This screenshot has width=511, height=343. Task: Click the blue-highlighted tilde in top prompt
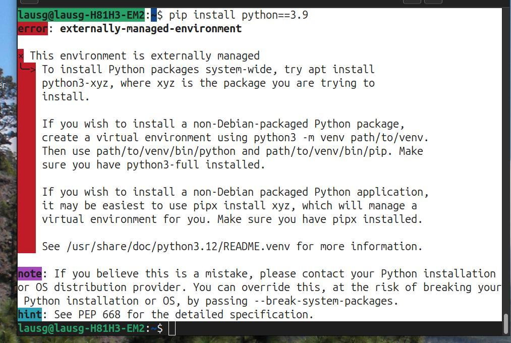154,15
